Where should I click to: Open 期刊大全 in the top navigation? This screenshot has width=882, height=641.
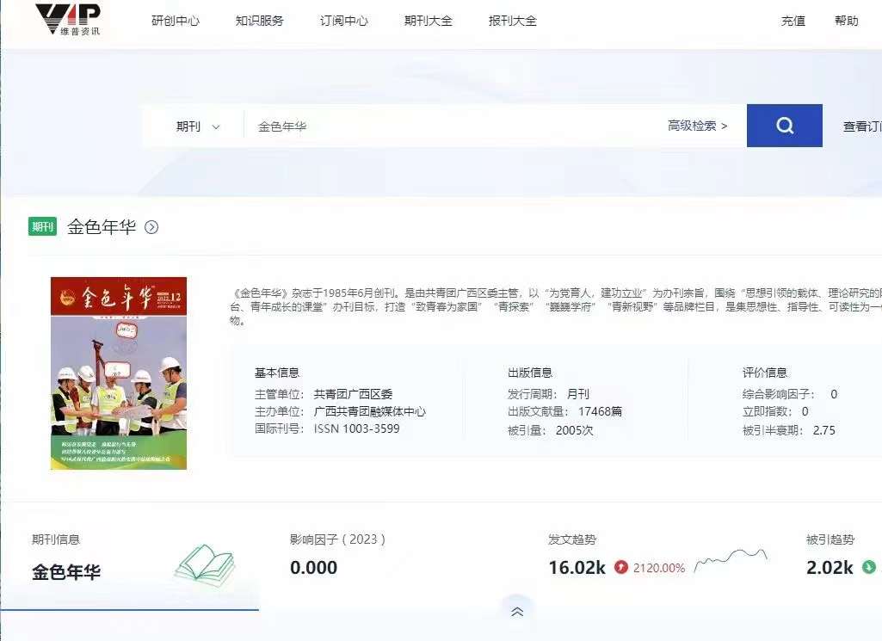429,21
